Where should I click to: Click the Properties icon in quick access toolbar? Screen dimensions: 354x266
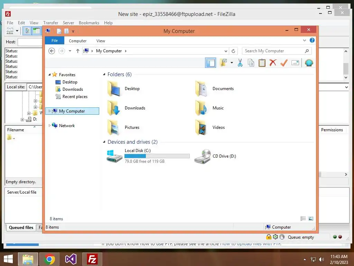pyautogui.click(x=59, y=31)
